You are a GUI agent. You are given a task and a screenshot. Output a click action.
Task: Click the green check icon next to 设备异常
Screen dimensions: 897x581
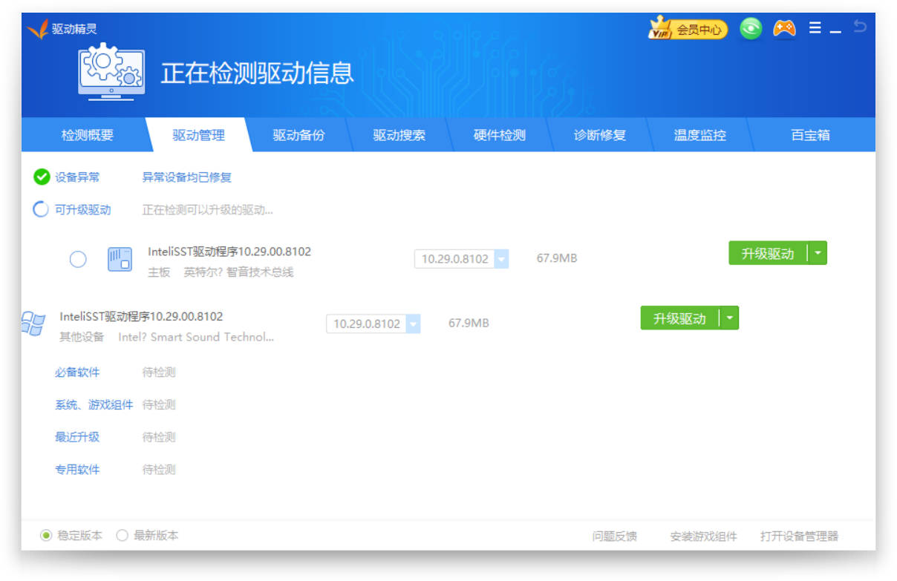[42, 177]
